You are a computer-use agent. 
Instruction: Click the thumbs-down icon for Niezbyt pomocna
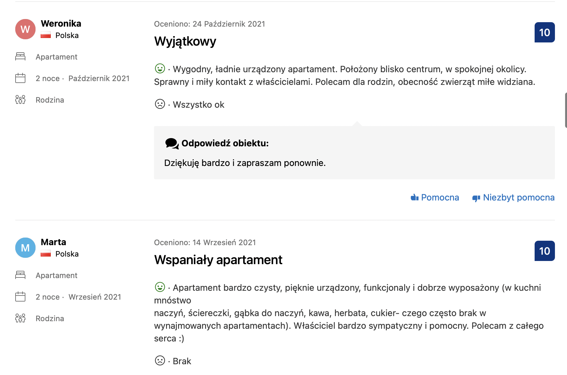[x=476, y=198]
